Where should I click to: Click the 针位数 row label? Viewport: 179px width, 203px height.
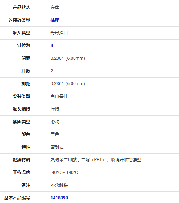[x=24, y=46]
